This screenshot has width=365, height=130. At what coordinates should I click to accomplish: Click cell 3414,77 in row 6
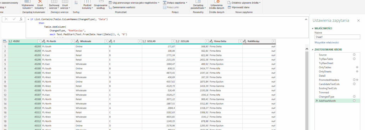pos(192,68)
